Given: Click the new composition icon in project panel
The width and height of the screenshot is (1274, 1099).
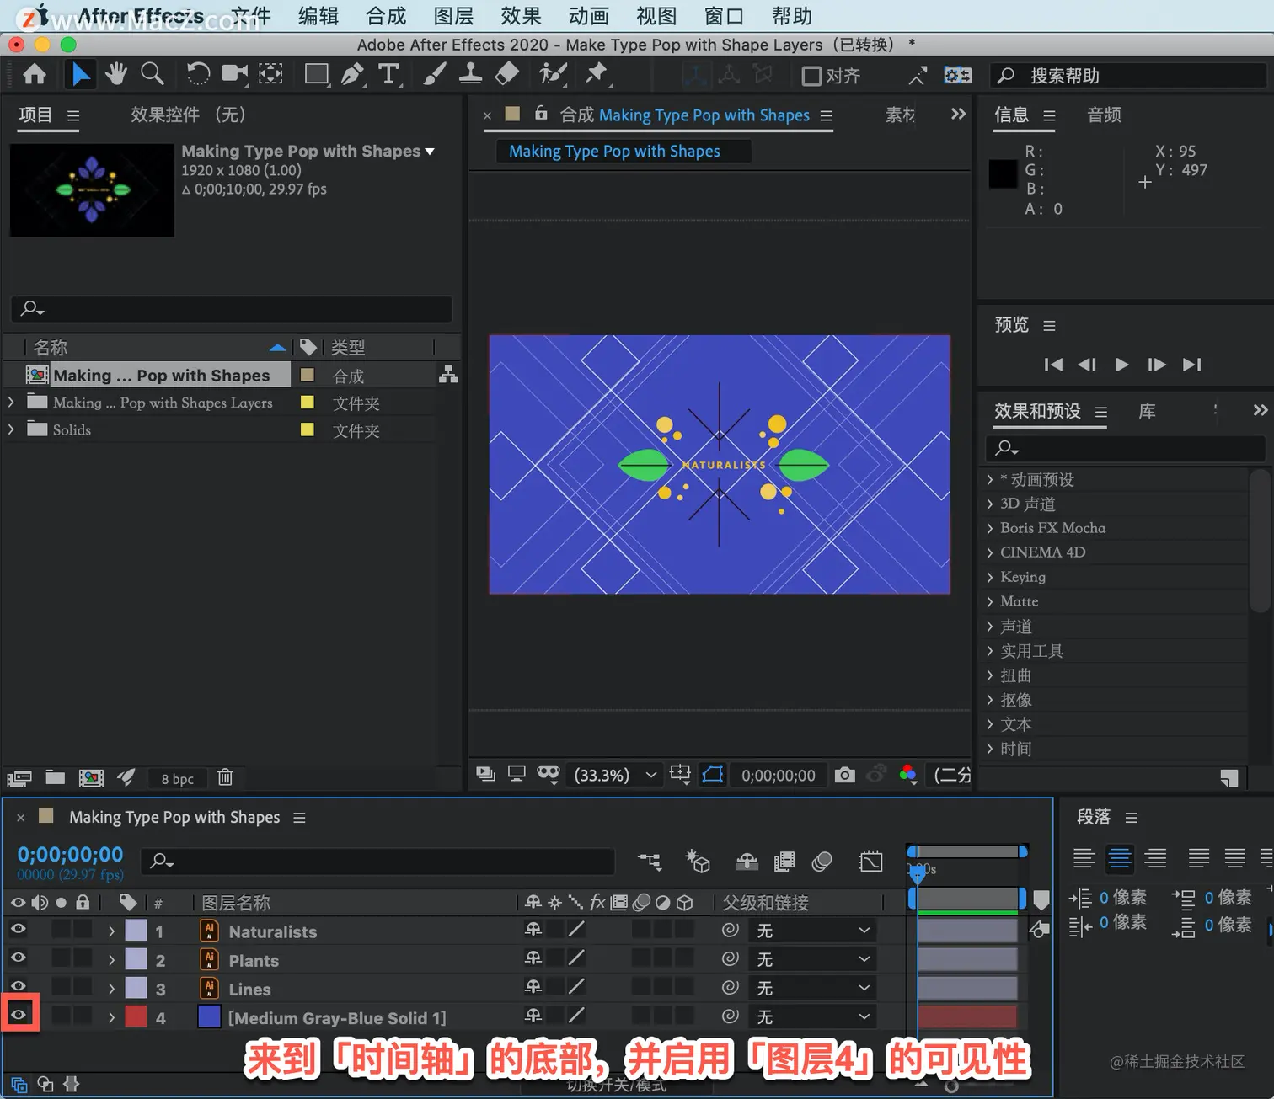Looking at the screenshot, I should click(x=91, y=777).
